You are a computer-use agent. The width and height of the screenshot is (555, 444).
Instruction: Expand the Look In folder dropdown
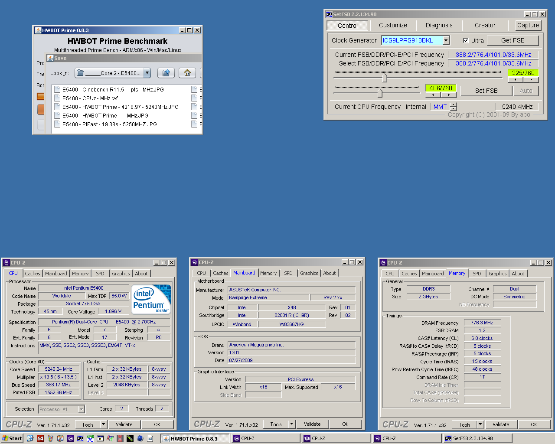pos(147,73)
